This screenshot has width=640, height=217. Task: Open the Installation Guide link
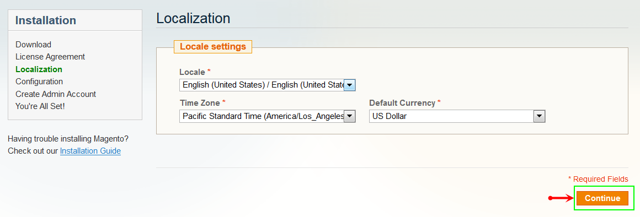click(90, 151)
